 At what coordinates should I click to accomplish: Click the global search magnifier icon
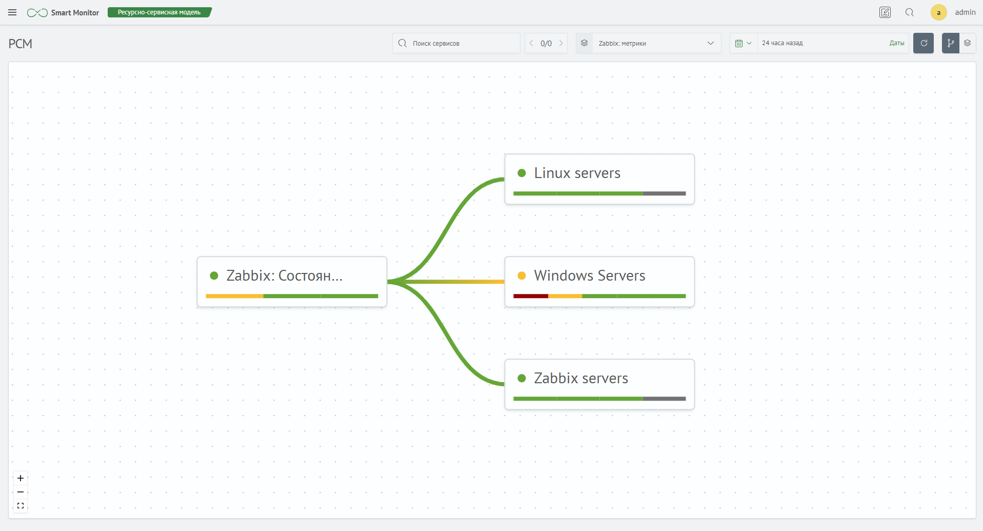click(909, 12)
